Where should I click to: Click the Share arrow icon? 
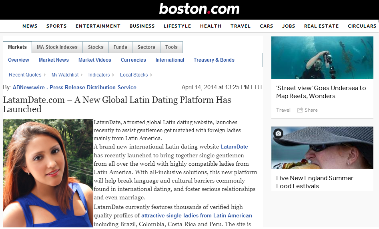pos(300,110)
